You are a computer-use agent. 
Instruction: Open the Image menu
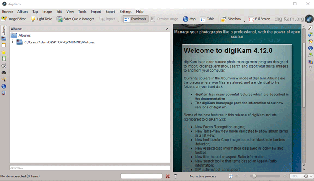(47, 12)
